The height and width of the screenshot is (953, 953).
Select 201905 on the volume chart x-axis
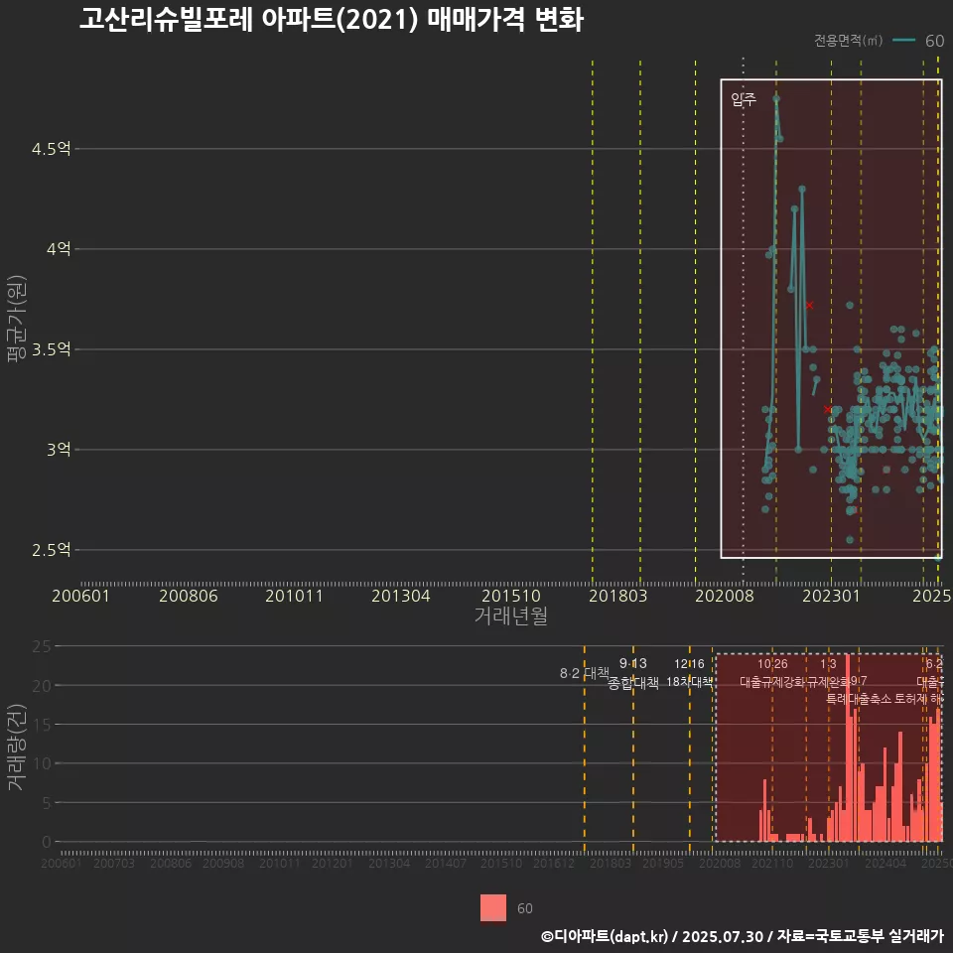663,863
